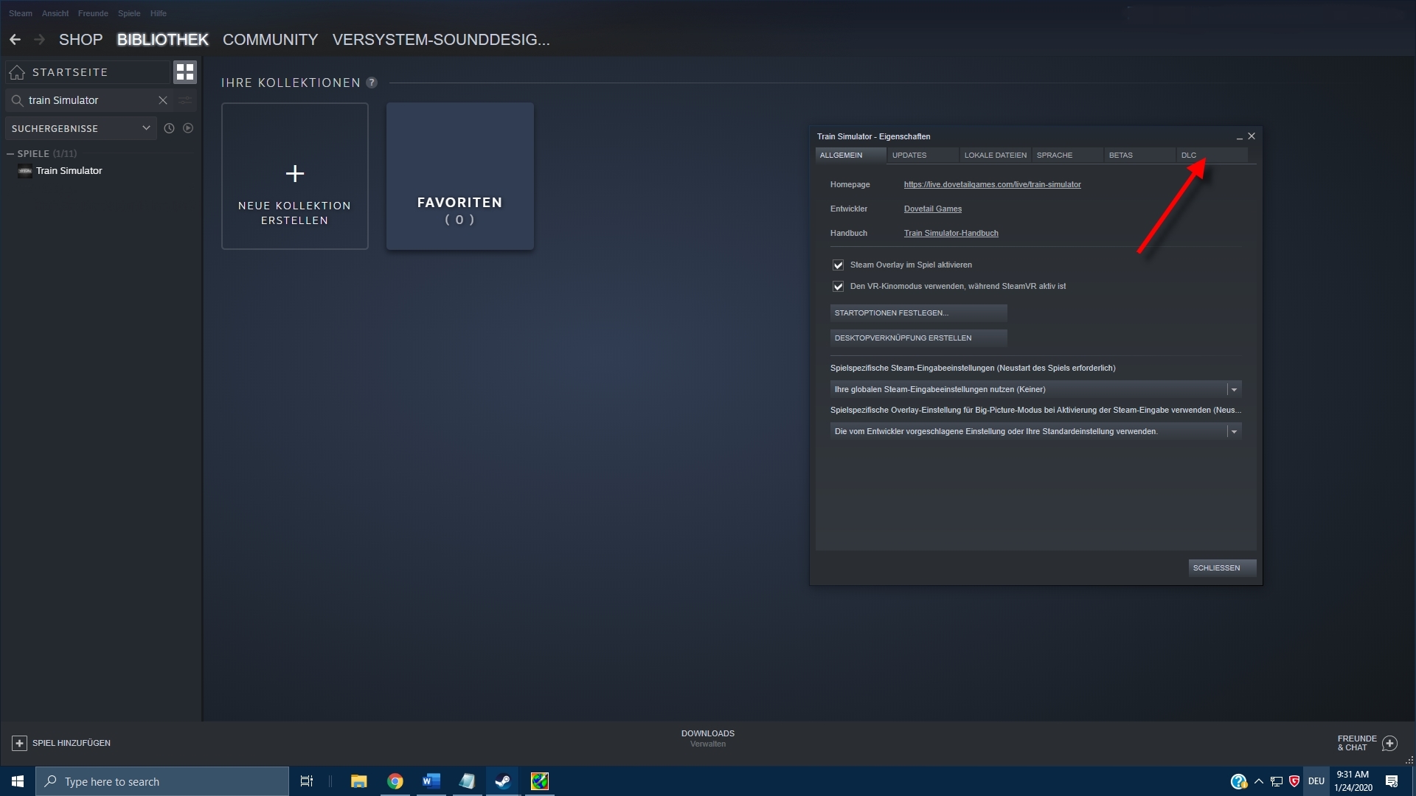
Task: Open the Freunde menu
Action: point(93,13)
